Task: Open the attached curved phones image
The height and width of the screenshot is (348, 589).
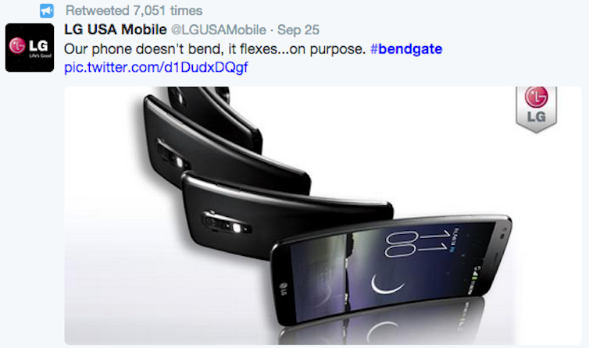Action: pos(323,215)
